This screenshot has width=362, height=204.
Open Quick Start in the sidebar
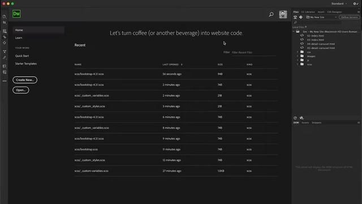click(x=22, y=56)
